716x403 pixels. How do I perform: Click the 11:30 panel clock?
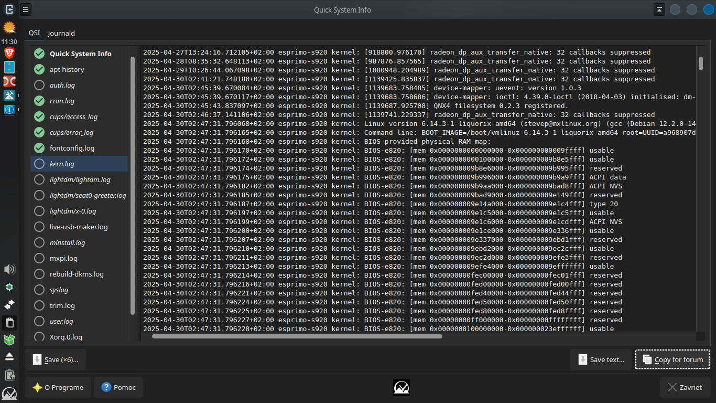[9, 41]
